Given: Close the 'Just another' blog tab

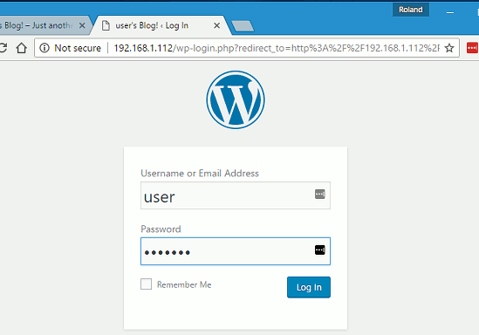Looking at the screenshot, I should tap(82, 25).
